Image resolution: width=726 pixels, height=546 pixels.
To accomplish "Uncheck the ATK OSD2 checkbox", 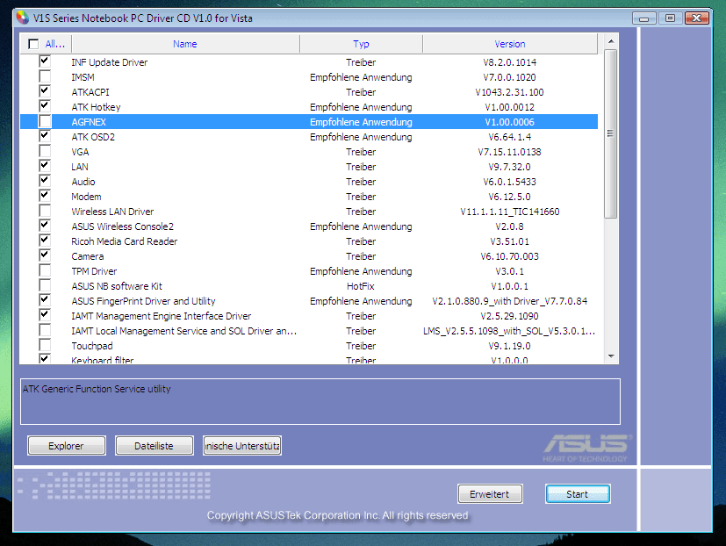I will coord(45,136).
